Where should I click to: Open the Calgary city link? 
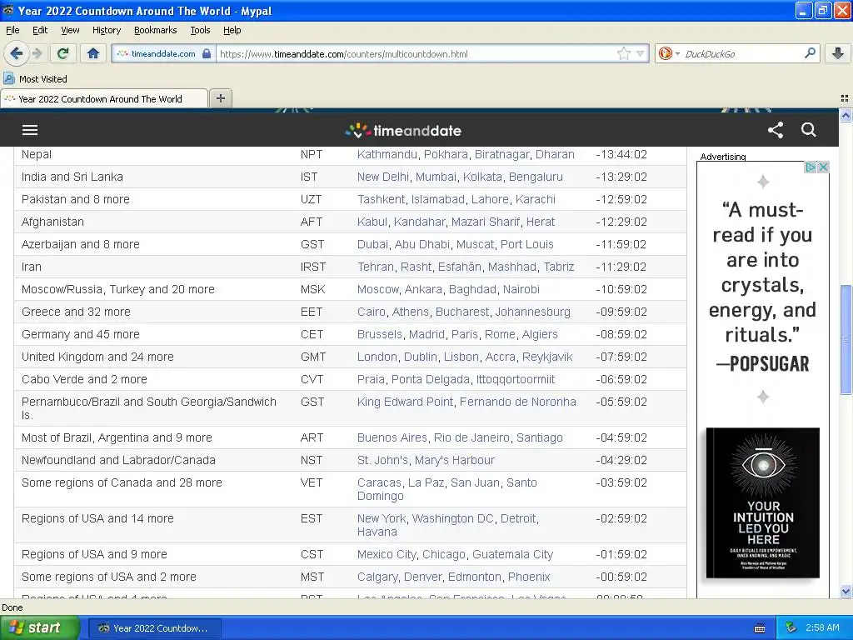(x=377, y=577)
